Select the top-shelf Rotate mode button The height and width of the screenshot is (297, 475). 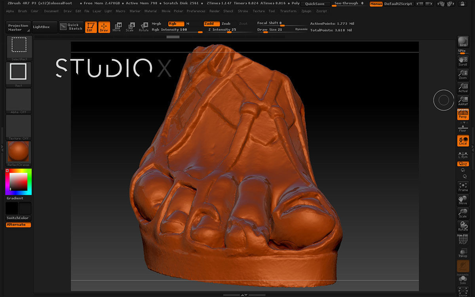point(144,27)
